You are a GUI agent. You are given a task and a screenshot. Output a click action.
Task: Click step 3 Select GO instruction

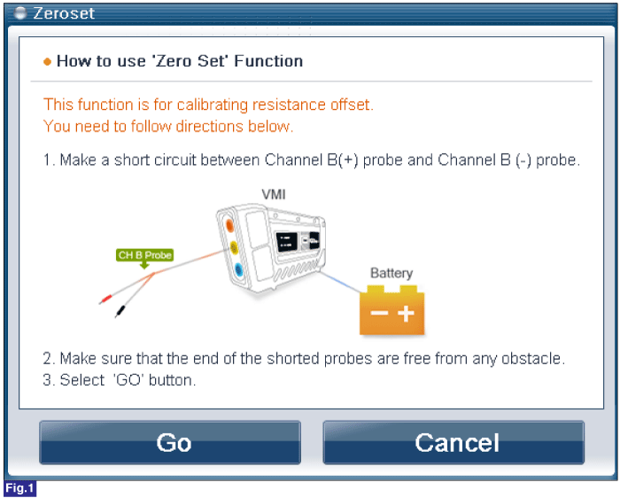[x=120, y=380]
